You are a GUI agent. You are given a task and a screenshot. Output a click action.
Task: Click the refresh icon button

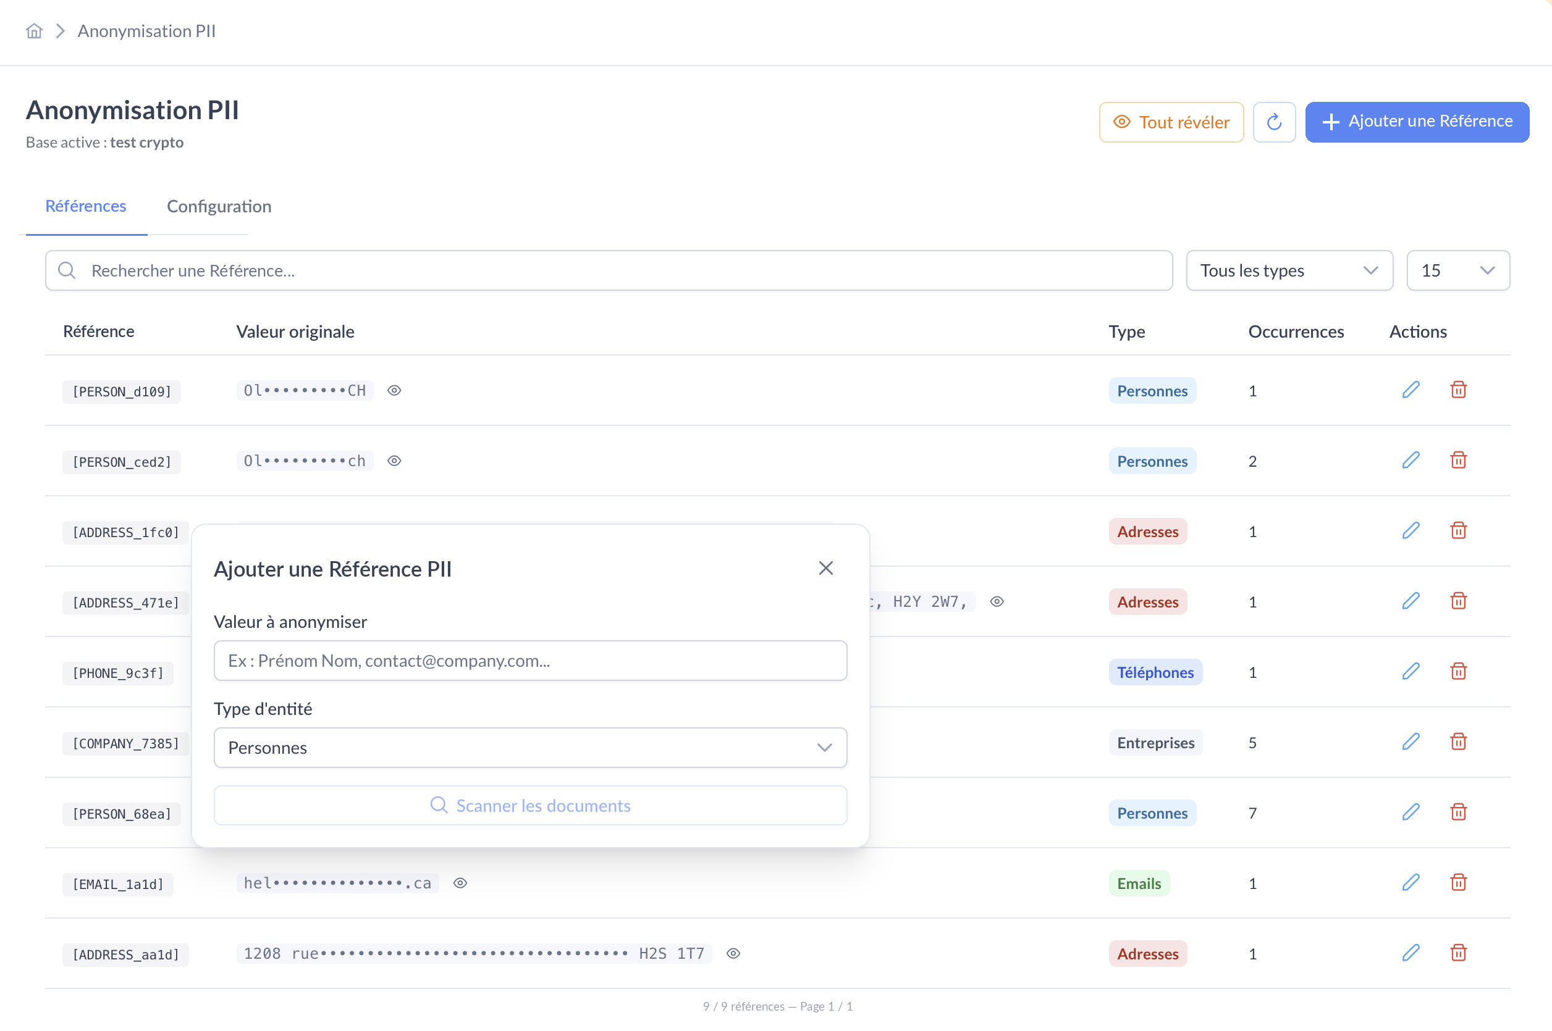point(1274,122)
